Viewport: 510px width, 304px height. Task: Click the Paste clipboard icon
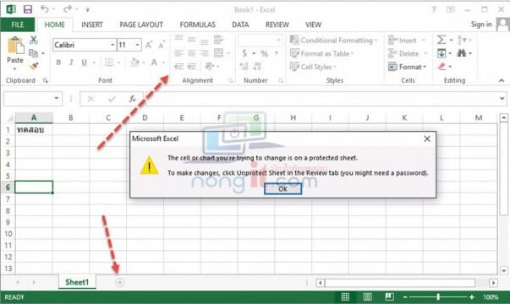(15, 46)
